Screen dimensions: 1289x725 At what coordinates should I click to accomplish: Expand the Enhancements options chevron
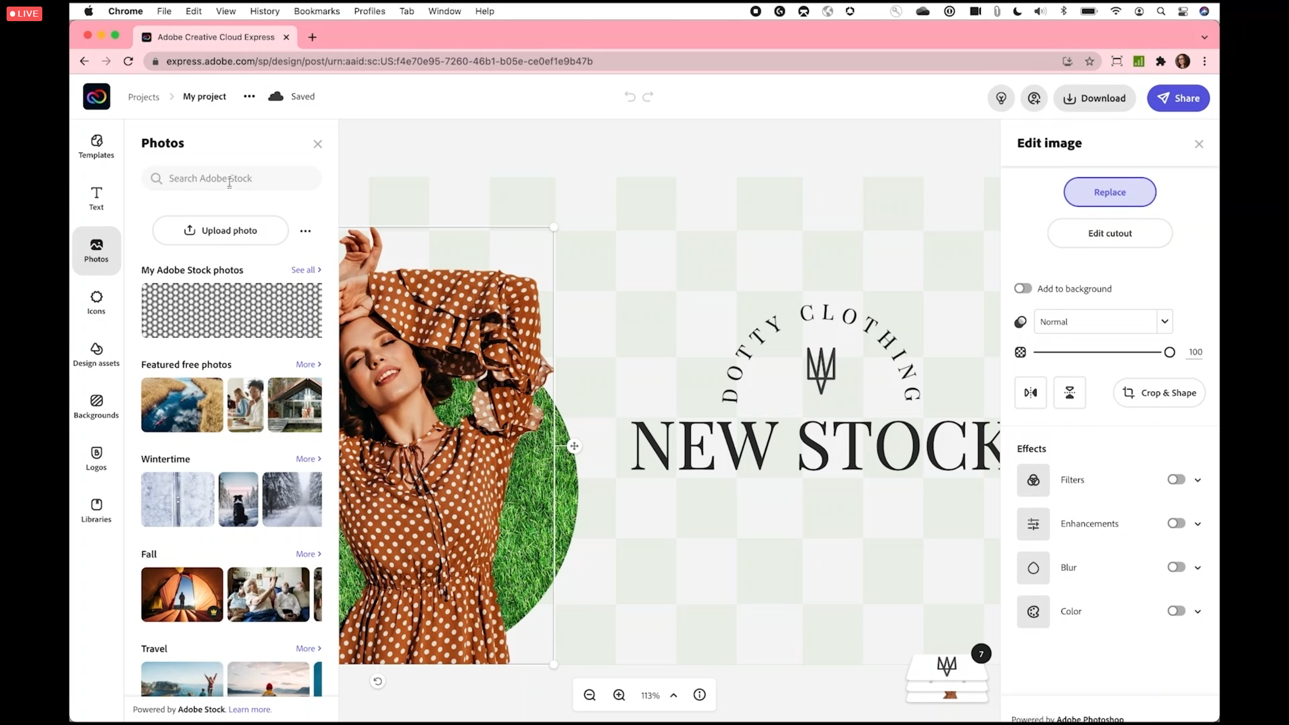pyautogui.click(x=1198, y=524)
